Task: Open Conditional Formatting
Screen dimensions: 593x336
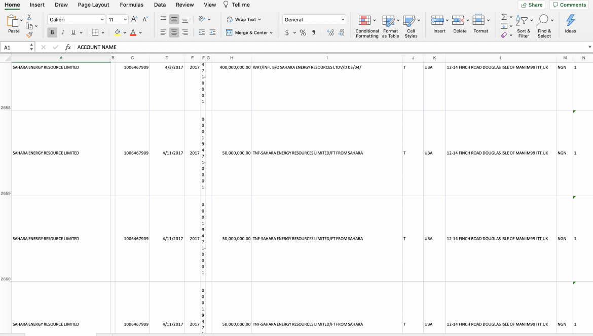Action: pos(367,26)
